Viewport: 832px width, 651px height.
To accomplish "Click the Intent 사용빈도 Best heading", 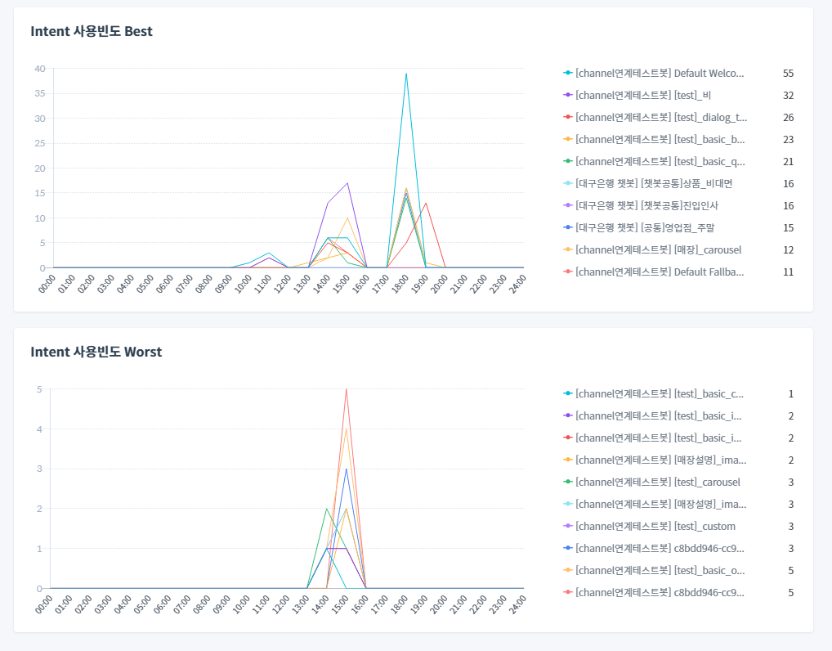I will click(x=92, y=32).
